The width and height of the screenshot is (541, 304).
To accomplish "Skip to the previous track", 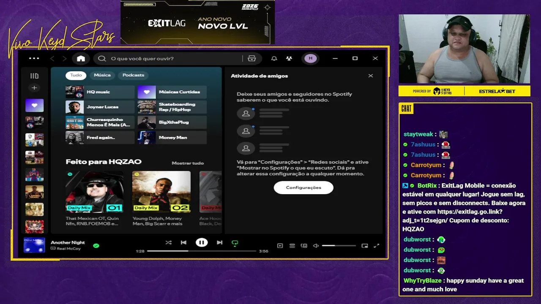I will pos(183,242).
